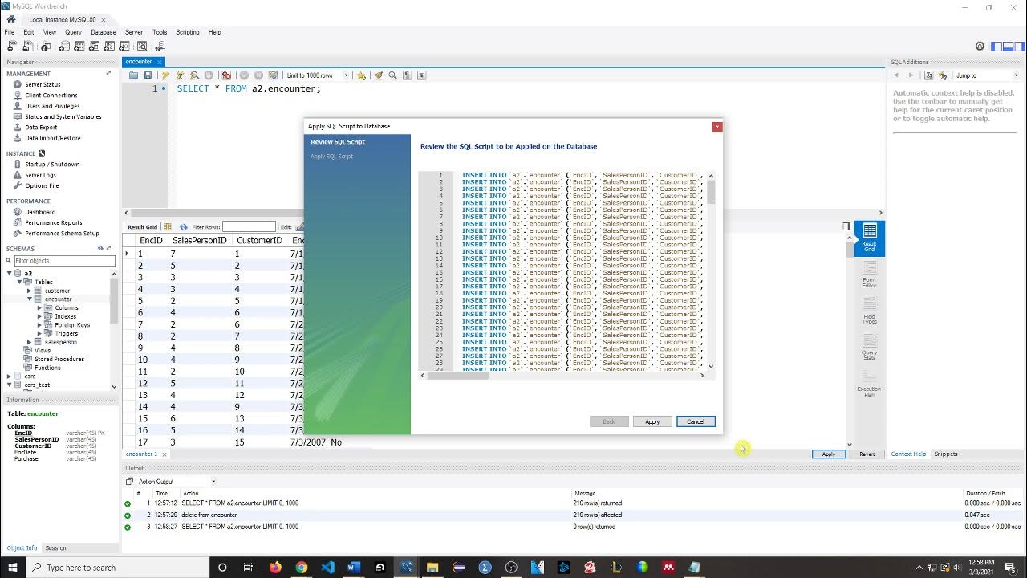The image size is (1027, 578).
Task: Toggle the secondary sidebar panel visibility
Action: pos(1019,47)
